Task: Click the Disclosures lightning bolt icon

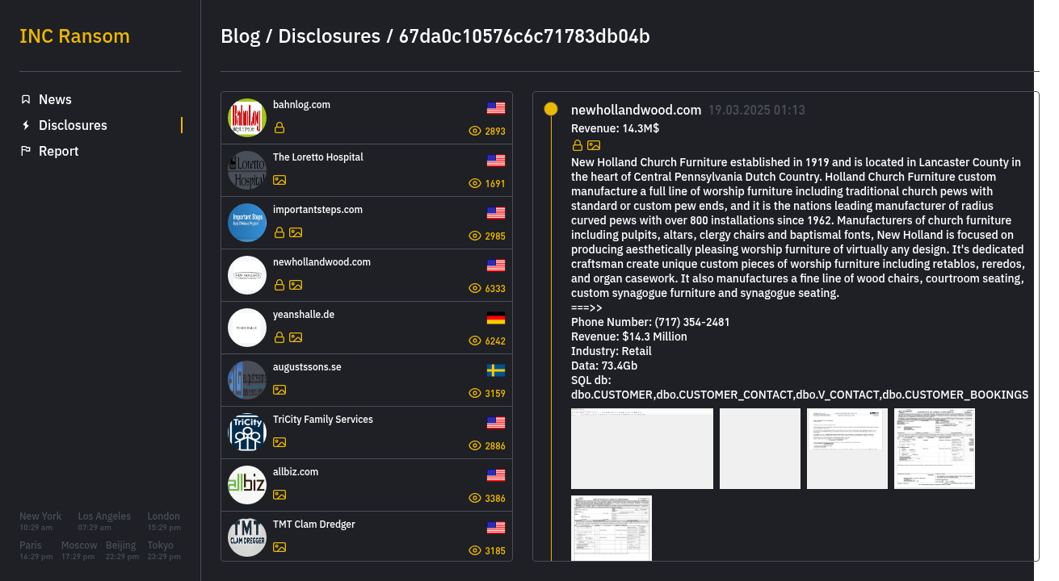Action: [26, 125]
